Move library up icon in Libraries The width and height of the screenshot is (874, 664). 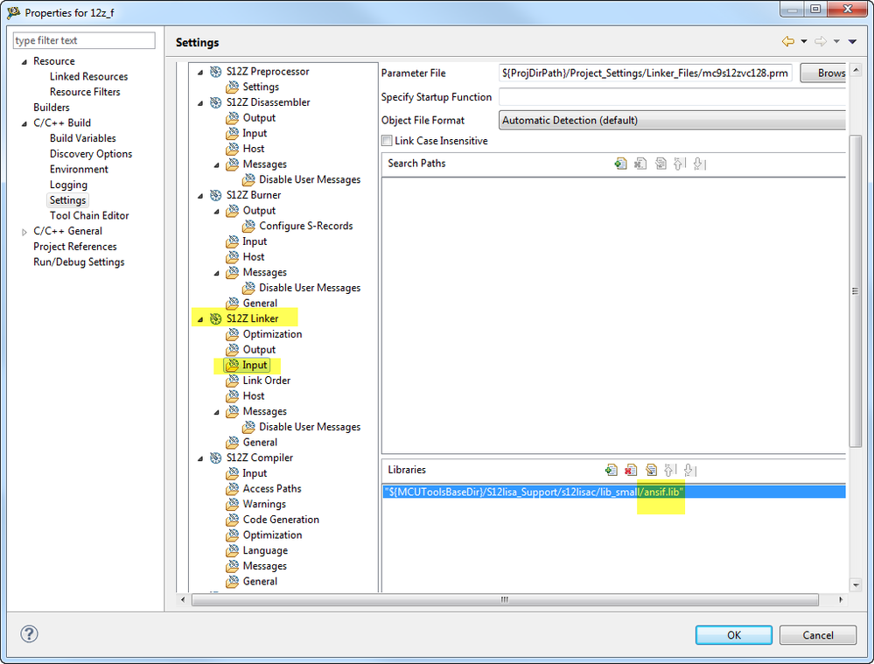click(x=670, y=470)
